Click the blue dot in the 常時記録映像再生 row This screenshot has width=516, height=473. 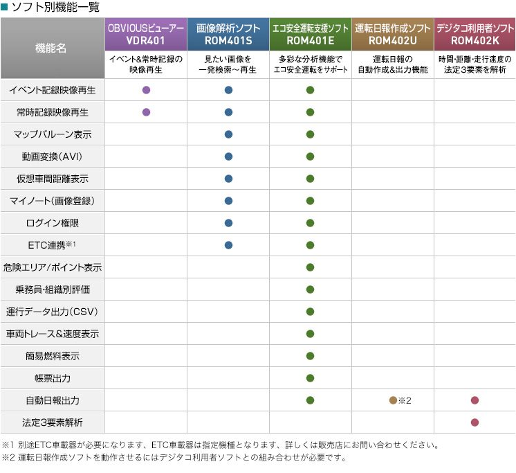pos(228,112)
